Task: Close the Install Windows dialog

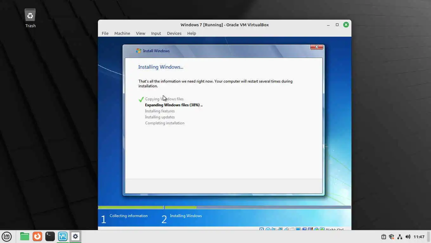Action: pos(317,47)
